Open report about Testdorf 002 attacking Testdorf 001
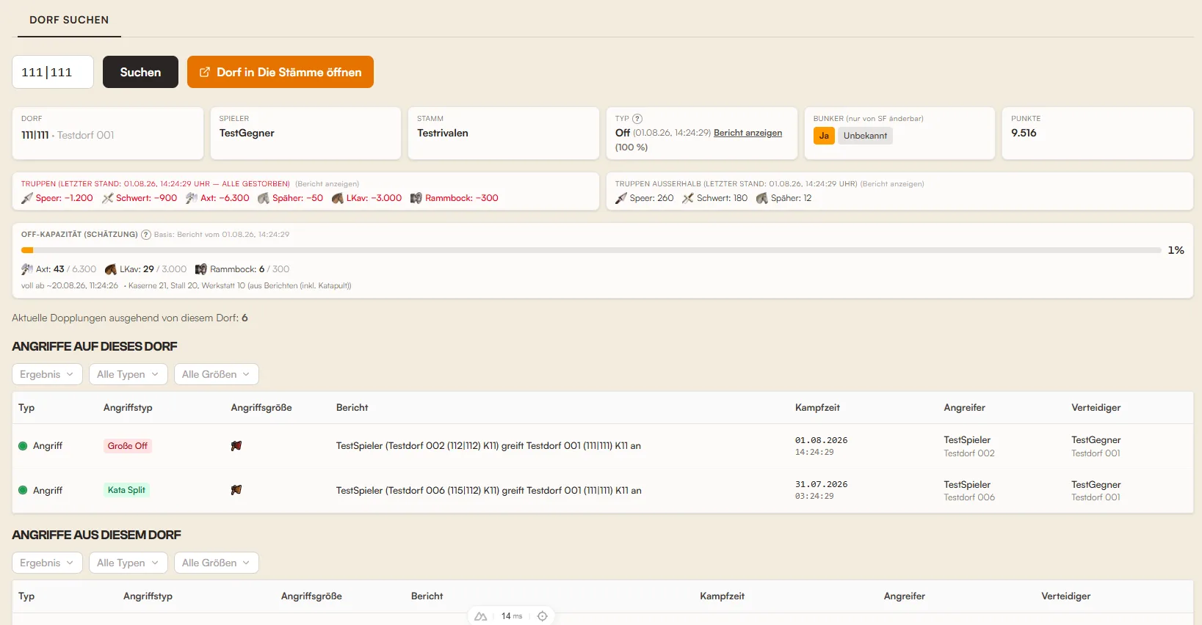The image size is (1202, 625). [488, 446]
